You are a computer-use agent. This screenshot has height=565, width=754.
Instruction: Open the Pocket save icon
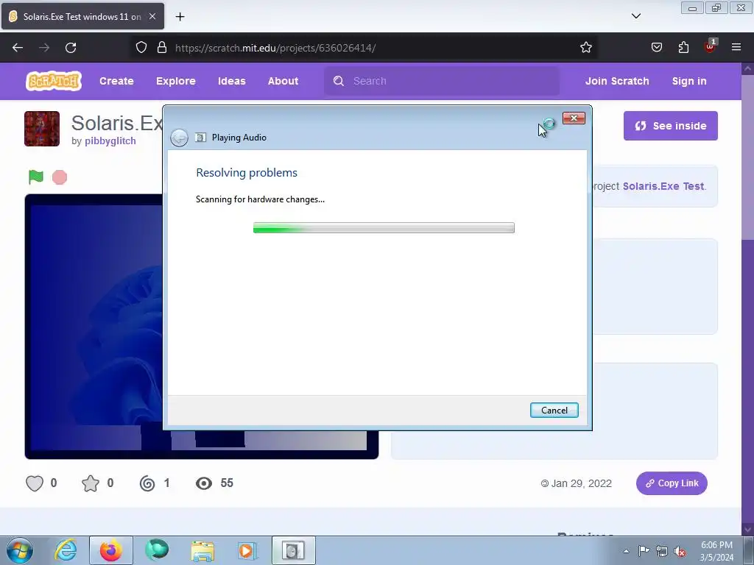[657, 47]
